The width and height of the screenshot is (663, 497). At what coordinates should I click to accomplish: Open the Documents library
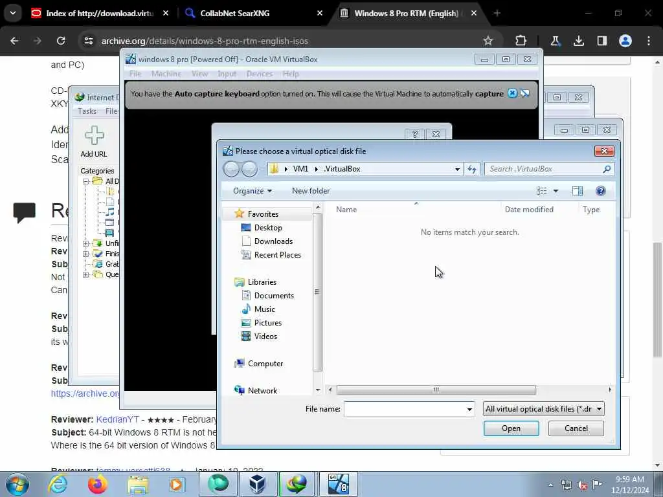(x=274, y=295)
